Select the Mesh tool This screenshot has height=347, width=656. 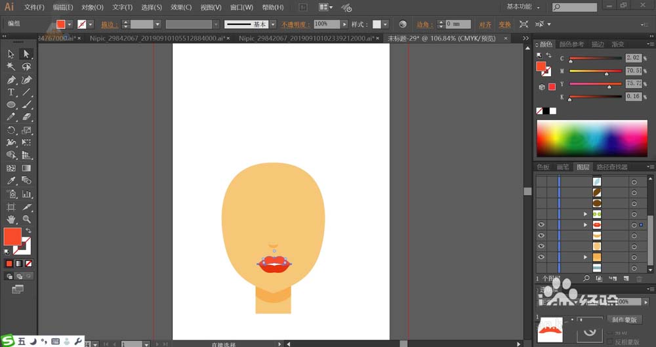[x=11, y=169]
